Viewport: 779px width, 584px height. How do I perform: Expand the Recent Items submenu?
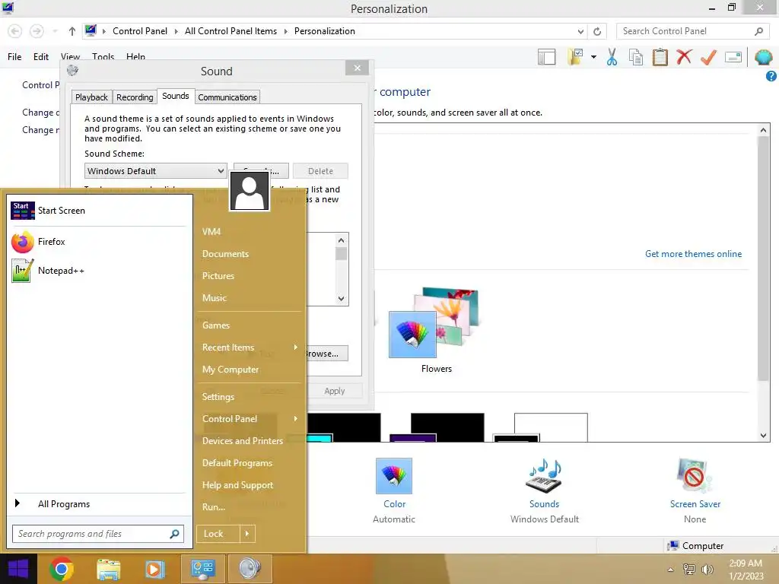(x=296, y=347)
